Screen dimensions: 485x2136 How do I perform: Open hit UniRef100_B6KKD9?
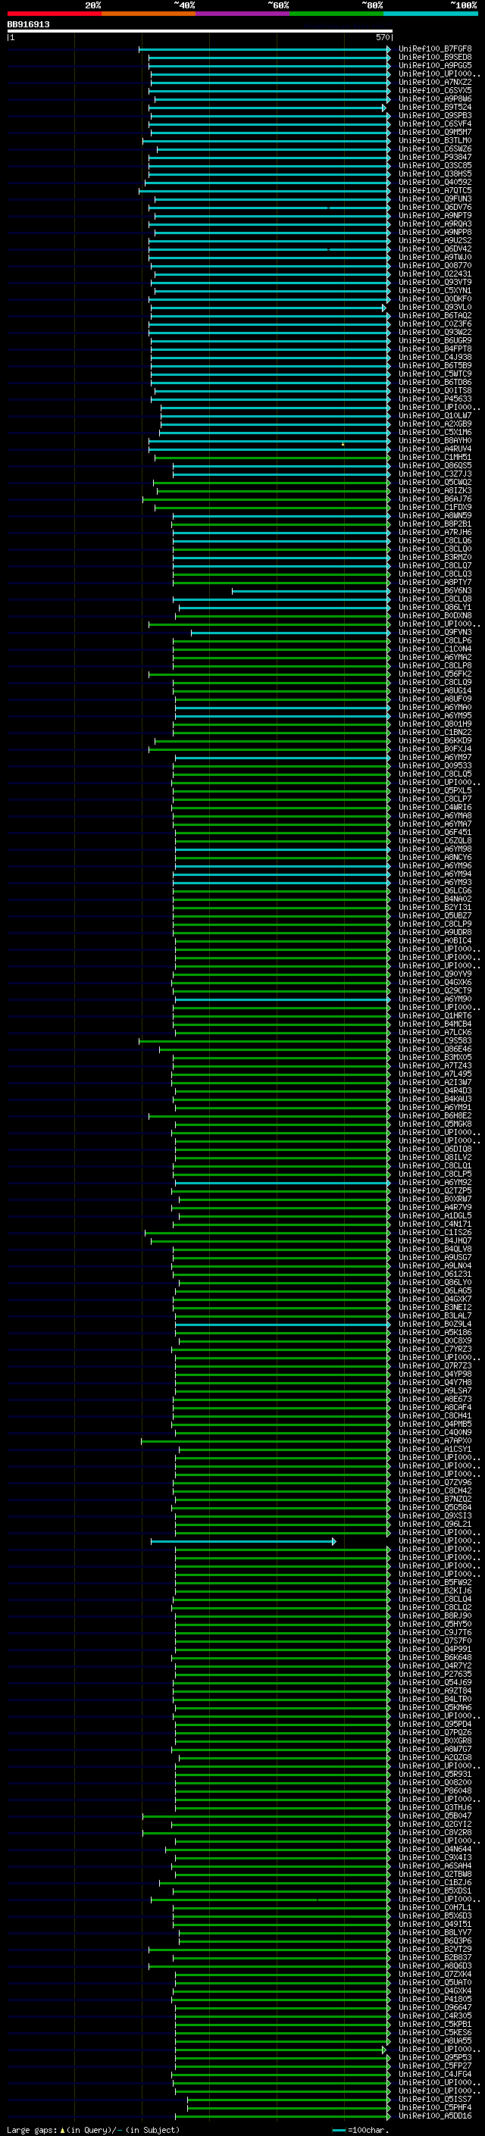435,740
